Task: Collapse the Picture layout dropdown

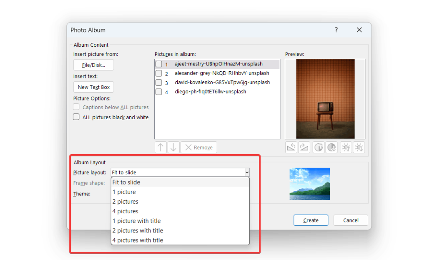Action: coord(247,172)
